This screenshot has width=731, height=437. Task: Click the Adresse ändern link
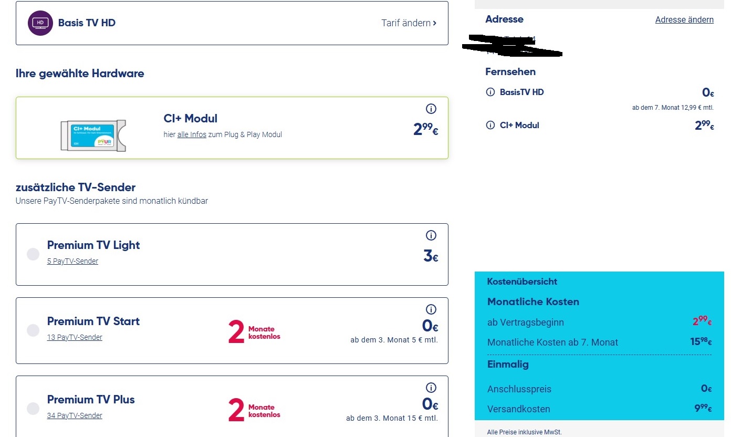684,20
